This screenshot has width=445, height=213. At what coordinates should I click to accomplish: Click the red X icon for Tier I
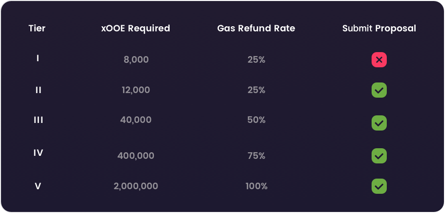click(379, 60)
